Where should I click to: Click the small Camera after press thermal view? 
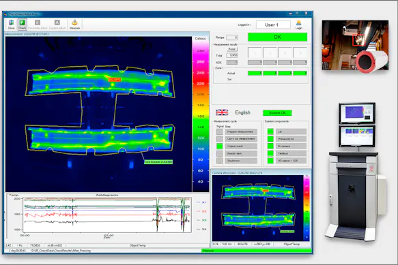pos(257,208)
